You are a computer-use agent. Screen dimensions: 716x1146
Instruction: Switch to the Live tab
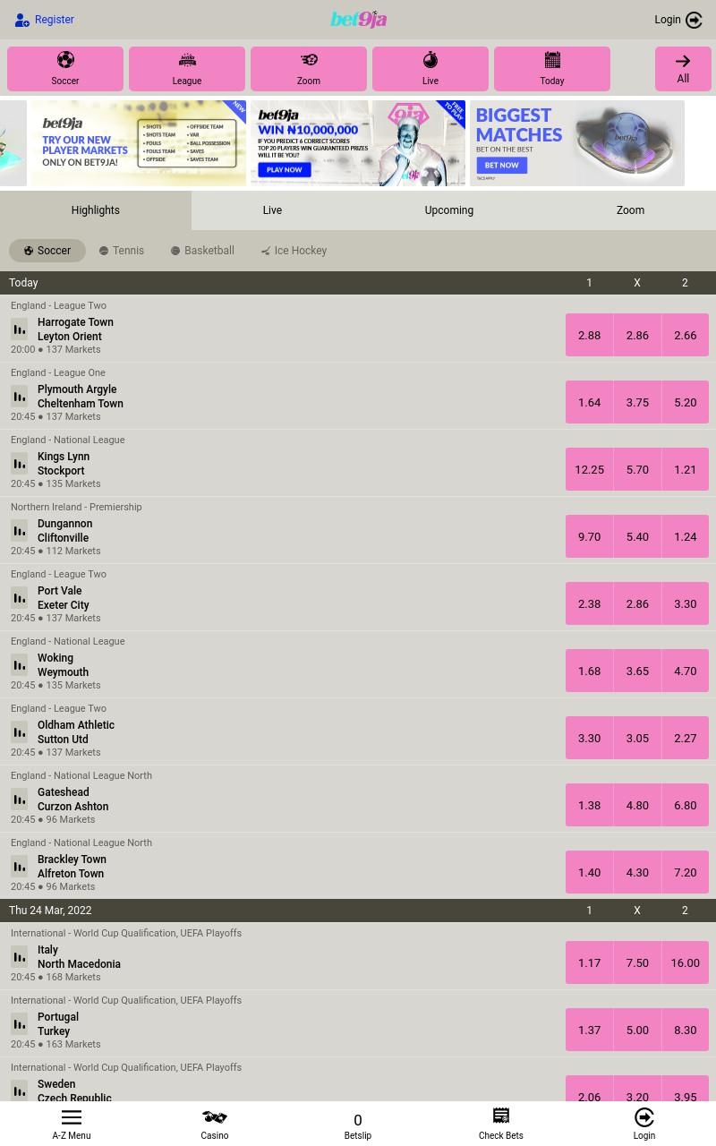click(x=272, y=210)
